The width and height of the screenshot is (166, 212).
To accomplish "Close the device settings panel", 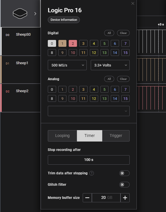I will point(133,3).
